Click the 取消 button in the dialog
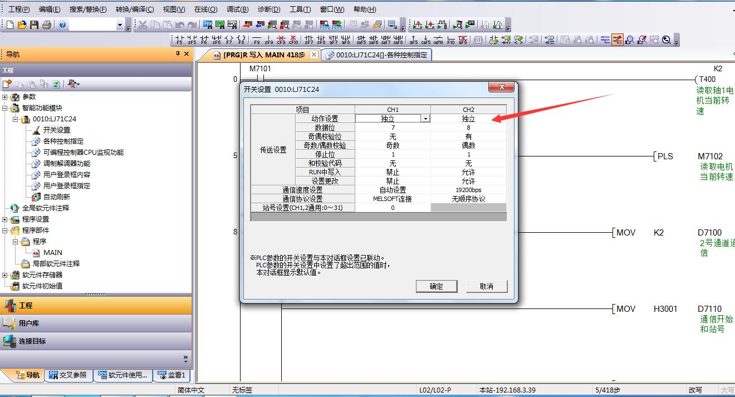The width and height of the screenshot is (735, 397). click(486, 286)
